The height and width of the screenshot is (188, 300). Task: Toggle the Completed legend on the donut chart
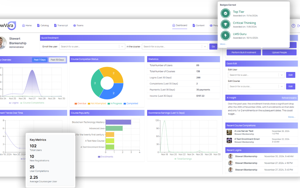[x=131, y=103]
